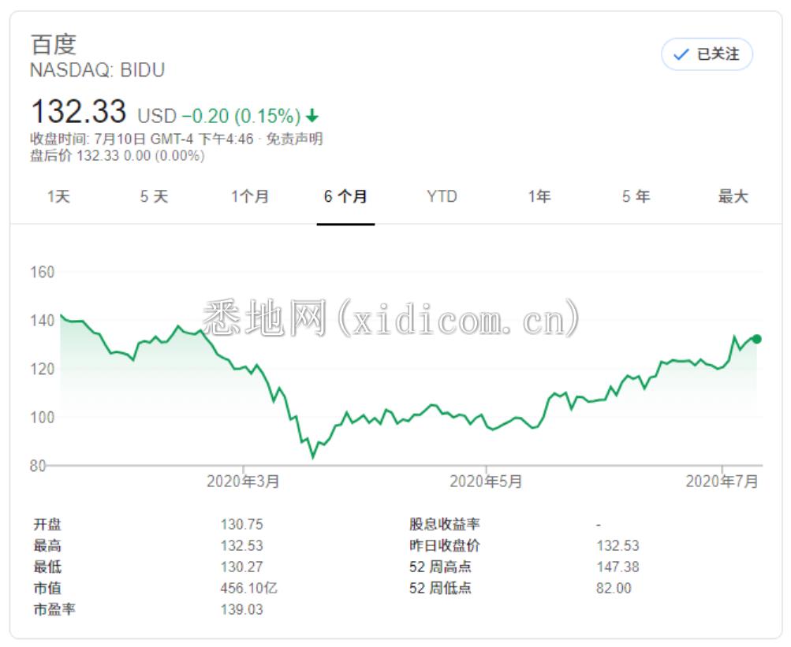Click the green end-point dot on chart
Viewport: 791px width, 647px height.
757,339
